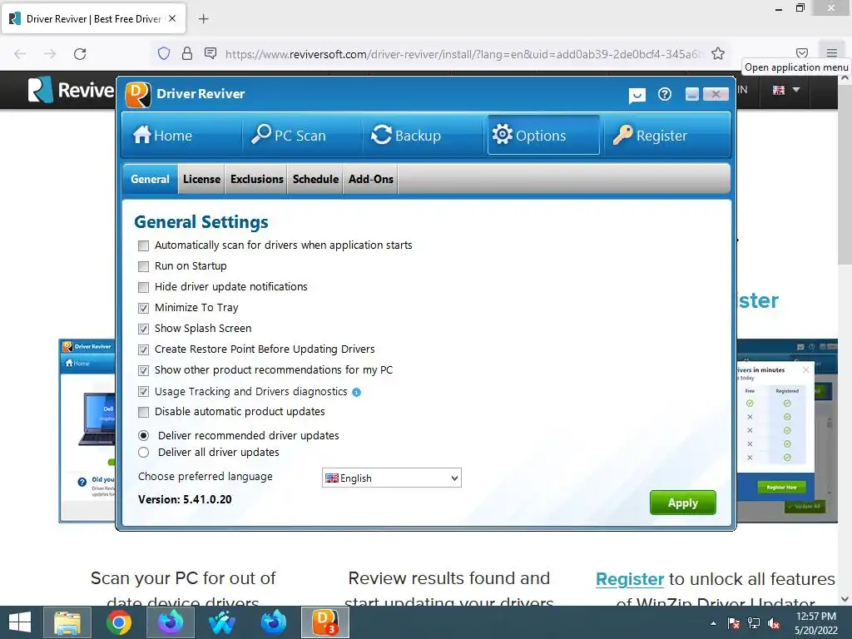Click the usage tracking info icon
The image size is (852, 639).
click(x=356, y=392)
